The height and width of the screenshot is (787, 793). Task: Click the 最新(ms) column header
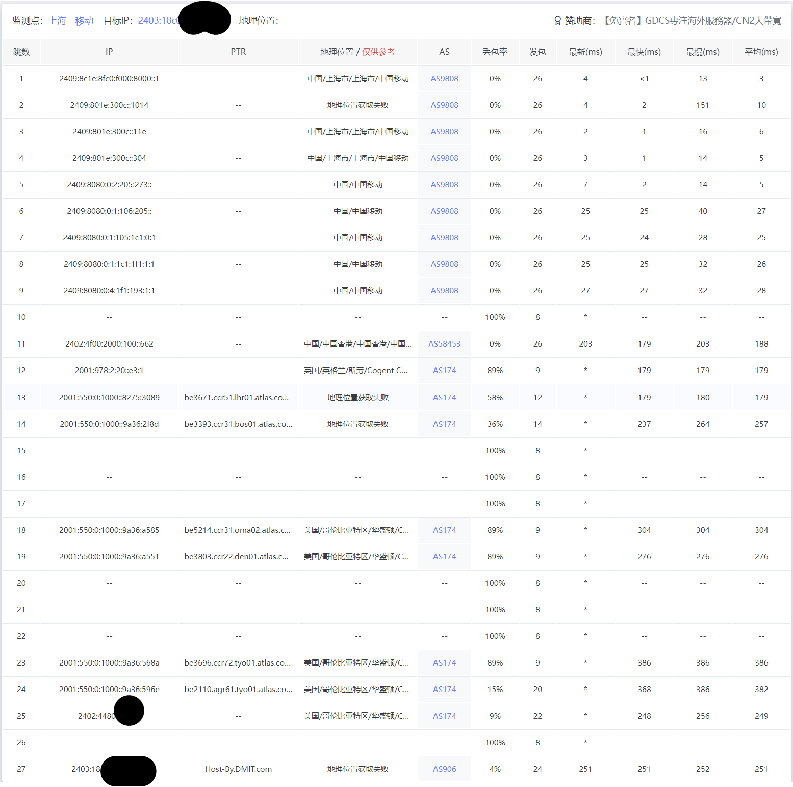(585, 52)
